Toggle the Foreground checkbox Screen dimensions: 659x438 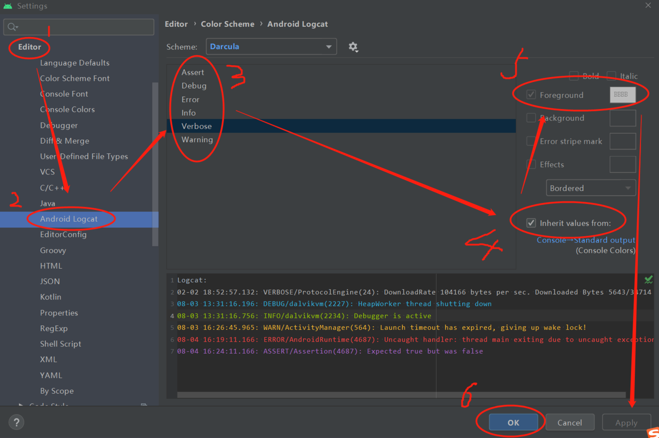coord(531,95)
